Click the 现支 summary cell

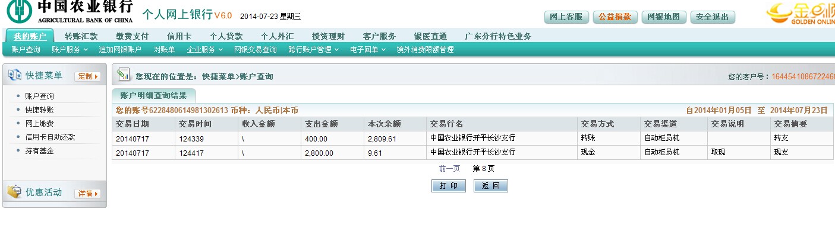pos(802,153)
